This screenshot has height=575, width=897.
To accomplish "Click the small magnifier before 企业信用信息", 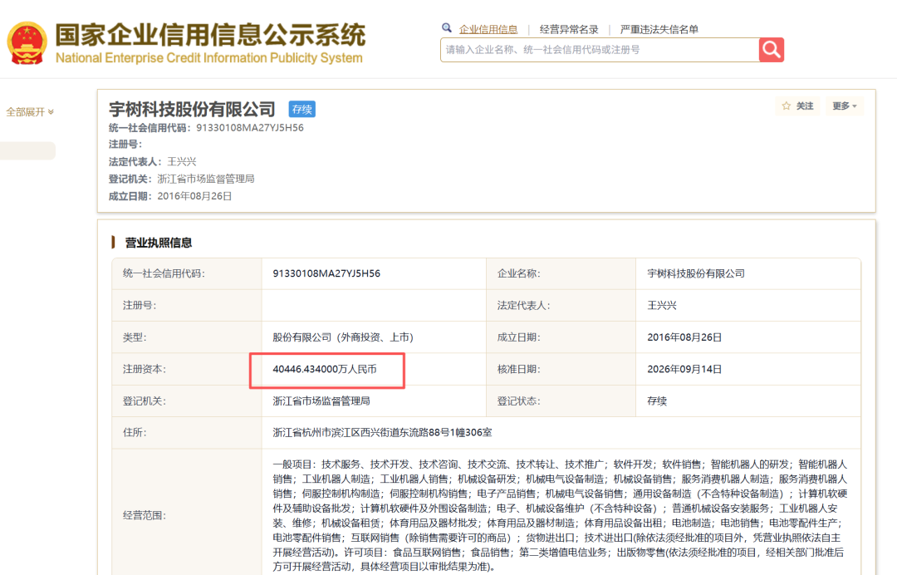I will tap(447, 27).
